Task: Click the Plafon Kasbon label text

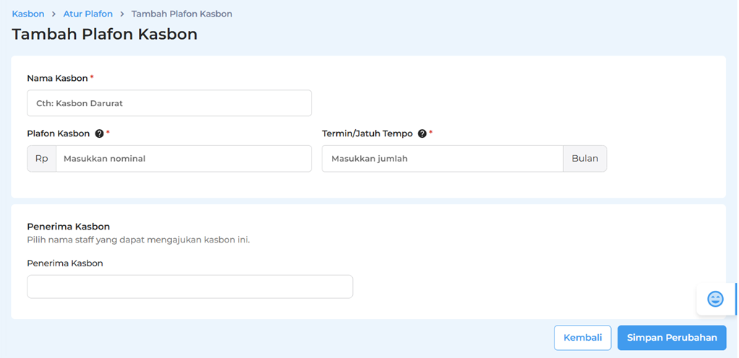Action: 58,134
